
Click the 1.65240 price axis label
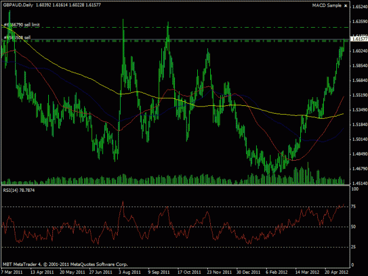click(x=360, y=7)
